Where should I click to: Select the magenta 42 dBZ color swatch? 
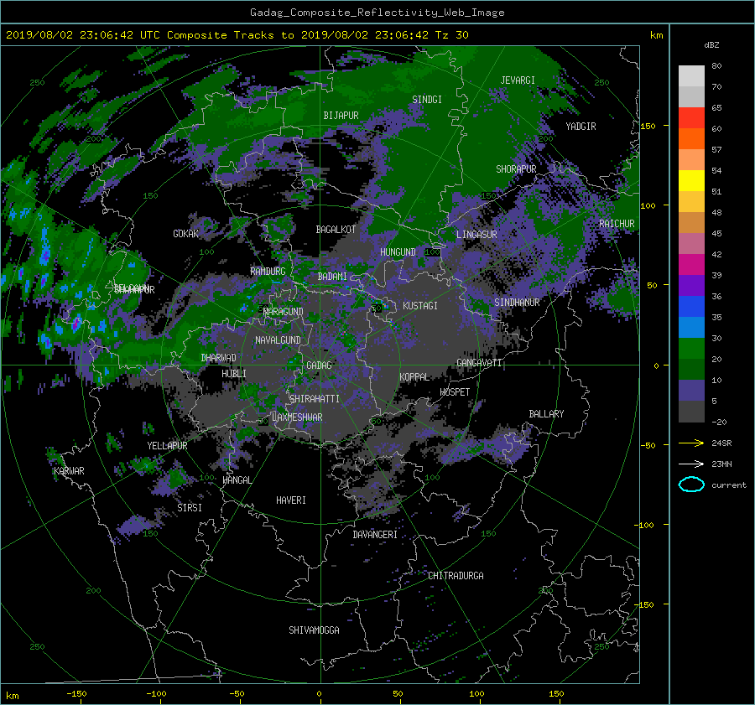(x=691, y=264)
